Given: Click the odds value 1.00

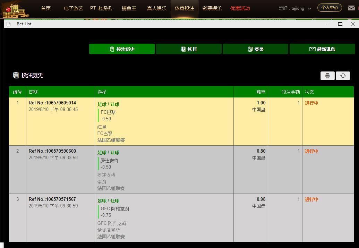Looking at the screenshot, I should (x=261, y=103).
